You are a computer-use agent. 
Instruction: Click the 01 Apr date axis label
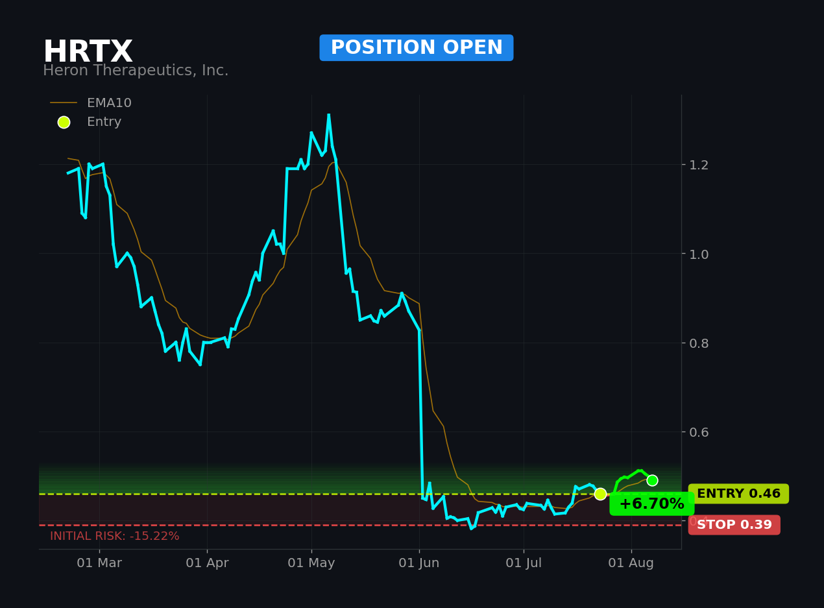(207, 563)
